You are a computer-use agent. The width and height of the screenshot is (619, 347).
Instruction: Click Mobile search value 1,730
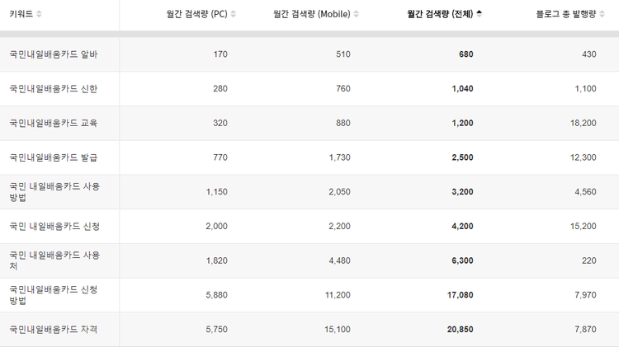[339, 157]
